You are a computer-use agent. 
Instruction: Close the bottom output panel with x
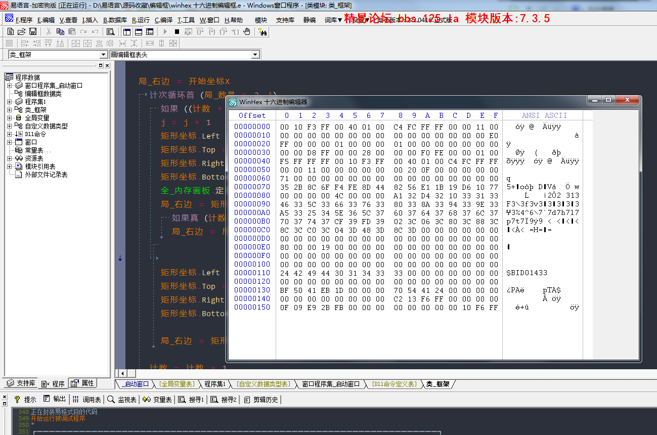coord(5,398)
